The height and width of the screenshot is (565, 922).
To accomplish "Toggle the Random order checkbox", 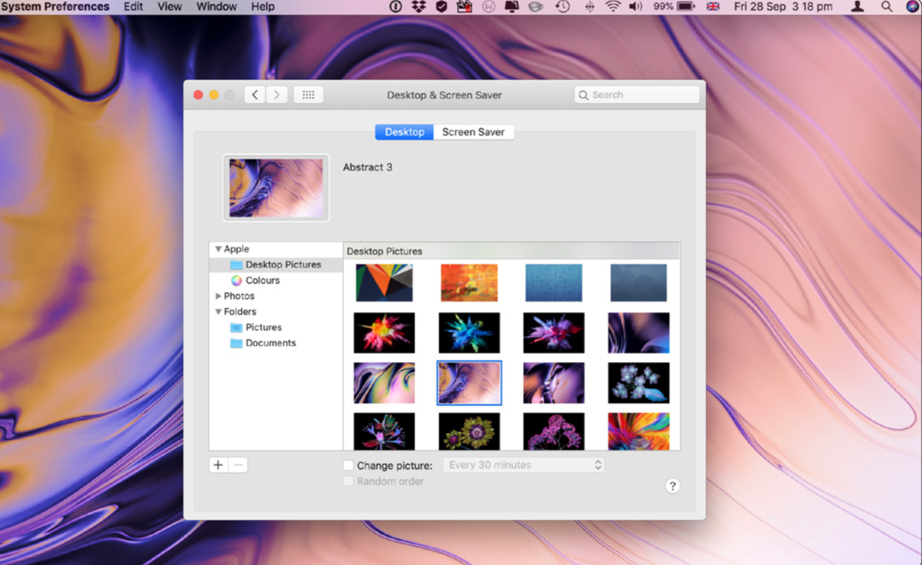I will pyautogui.click(x=348, y=481).
